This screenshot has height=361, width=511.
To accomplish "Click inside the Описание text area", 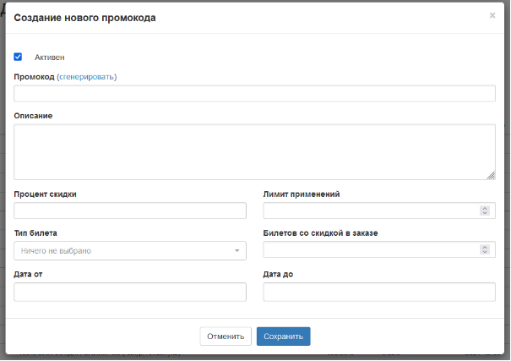I will pyautogui.click(x=254, y=151).
